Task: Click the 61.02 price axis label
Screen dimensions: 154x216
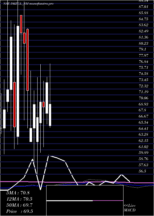Action: [x=144, y=147]
